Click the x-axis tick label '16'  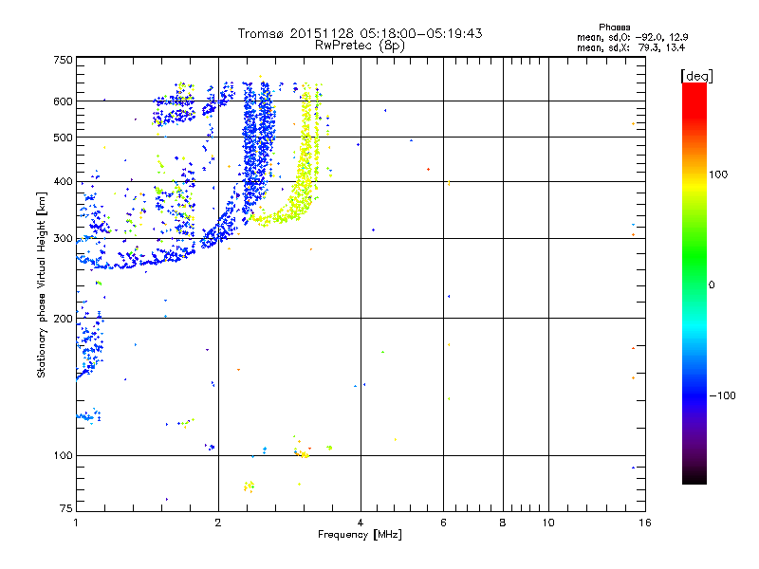645,523
